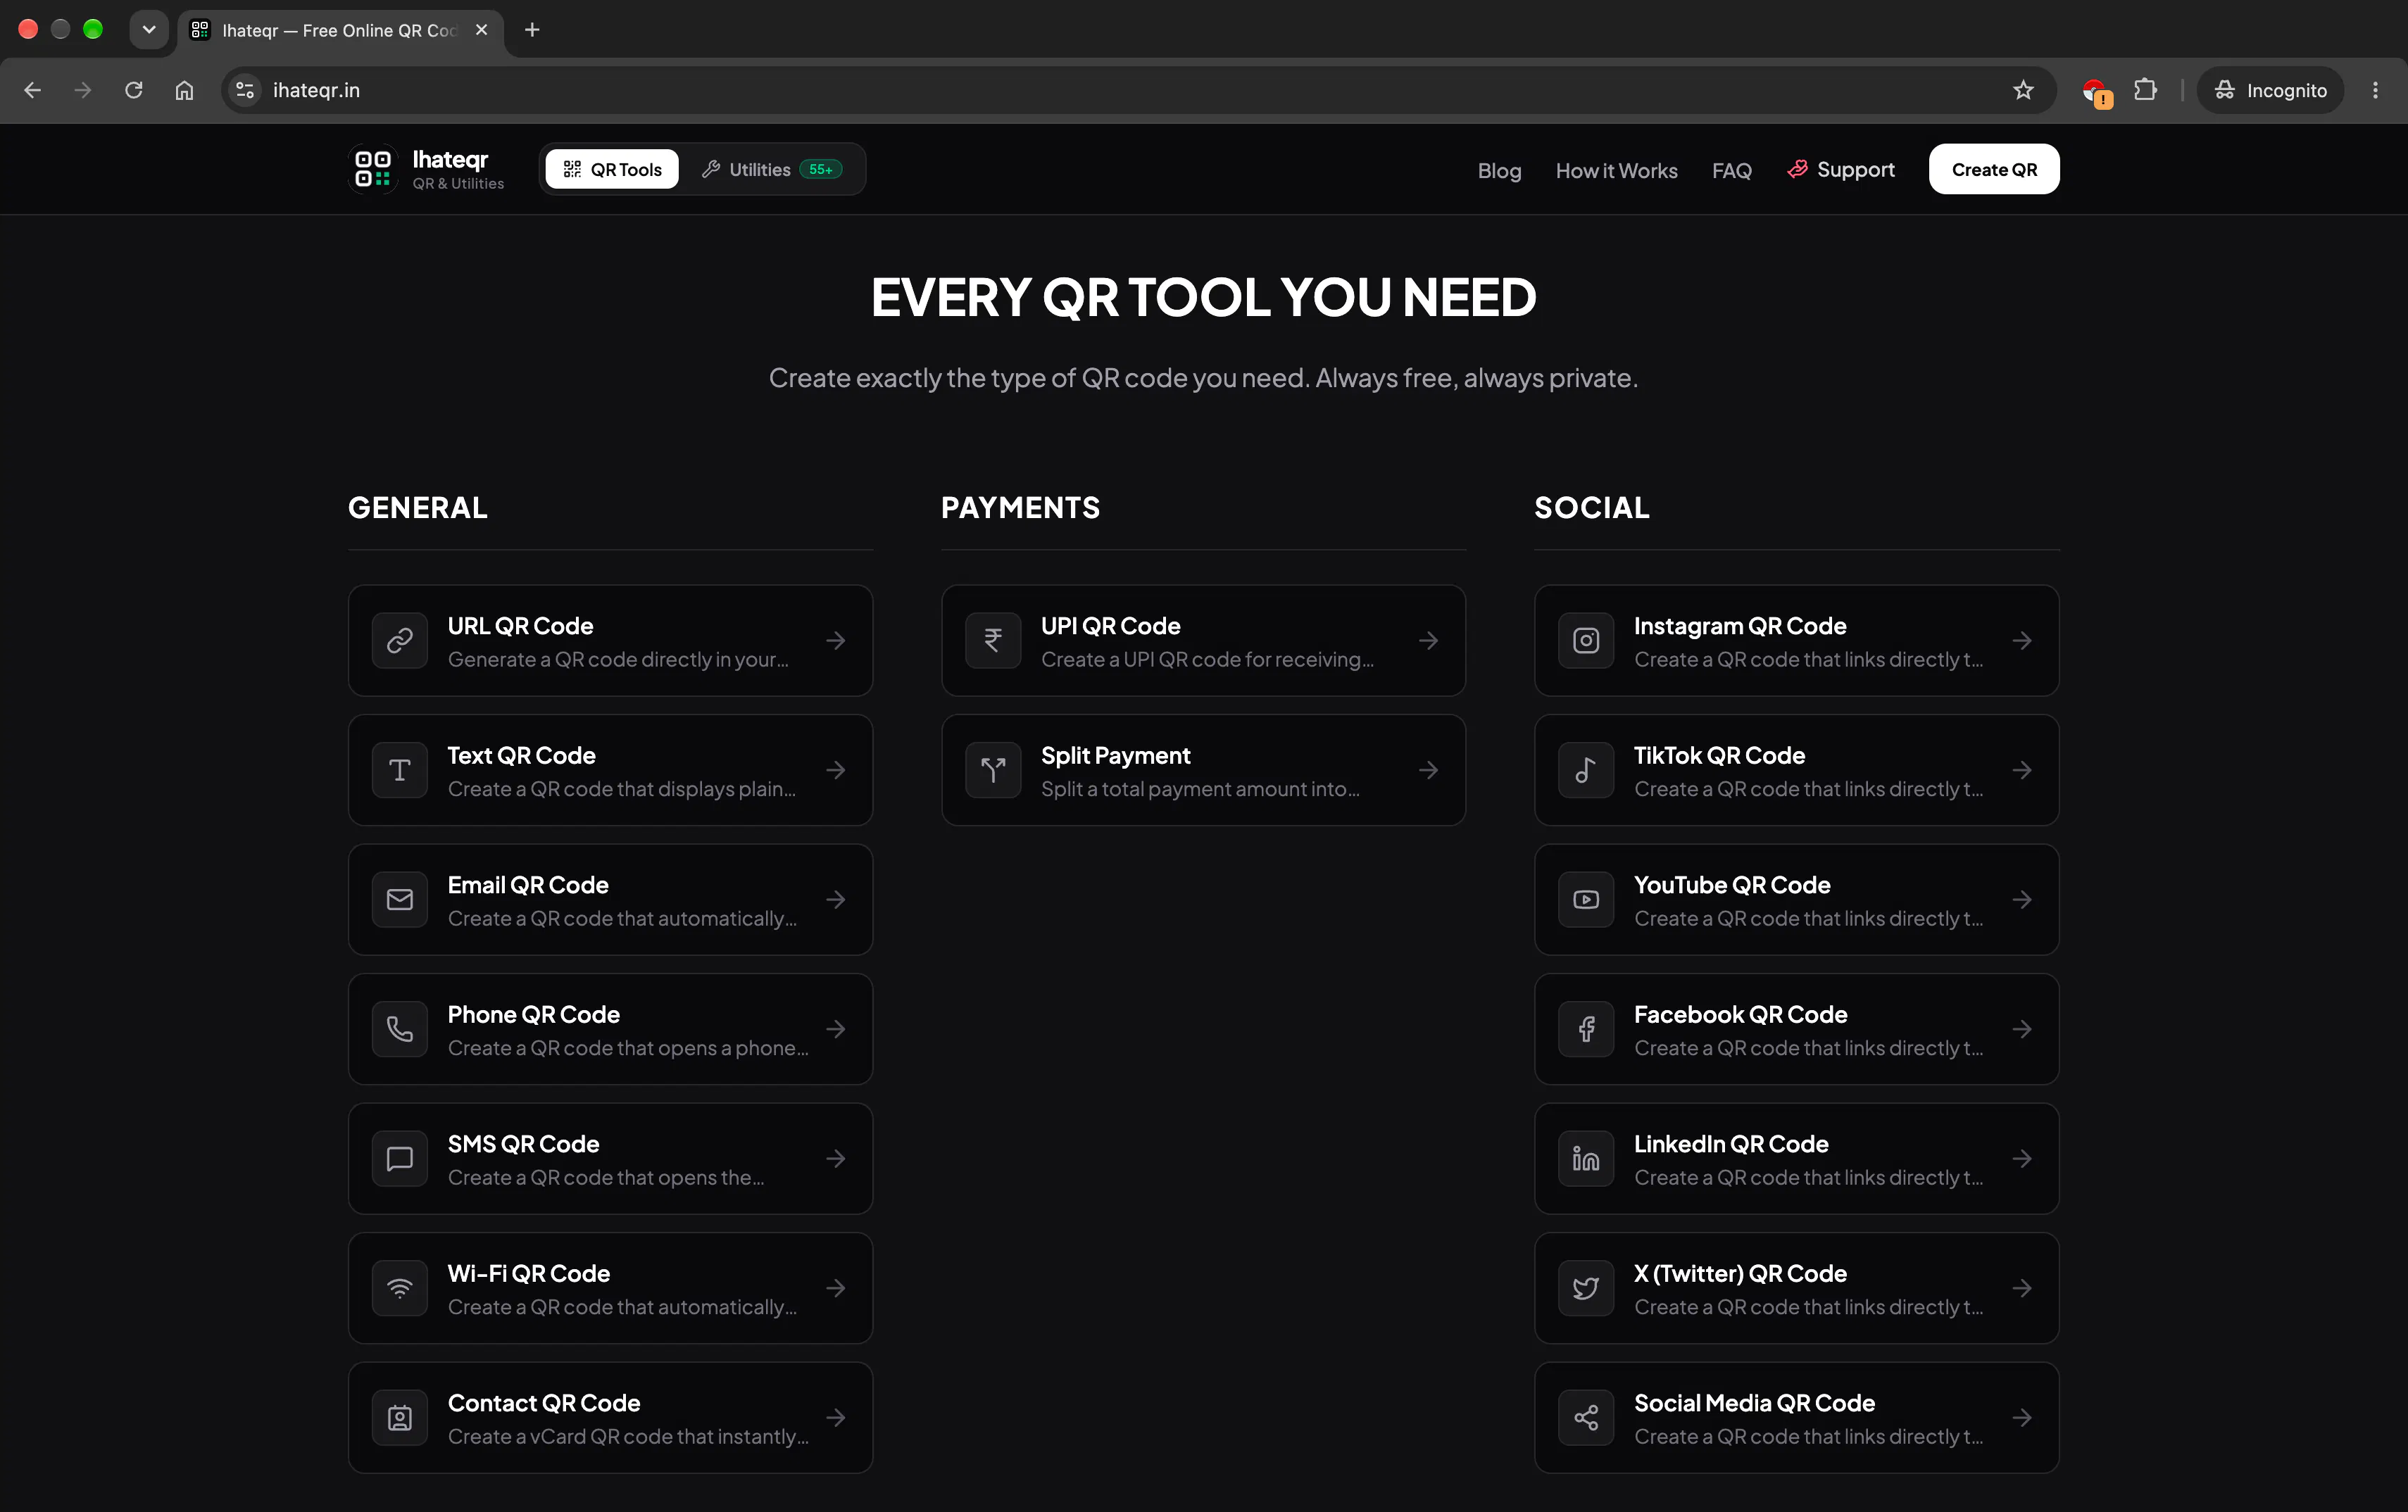Screen dimensions: 2408x1512
Task: Click the arrow on UPI QR Code card
Action: pos(1429,640)
